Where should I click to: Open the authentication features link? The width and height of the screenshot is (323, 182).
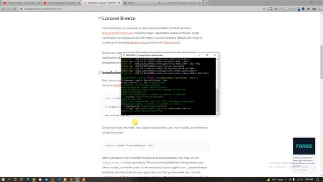click(118, 33)
